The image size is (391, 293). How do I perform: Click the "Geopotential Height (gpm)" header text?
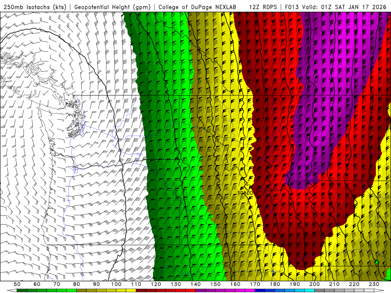pyautogui.click(x=112, y=7)
